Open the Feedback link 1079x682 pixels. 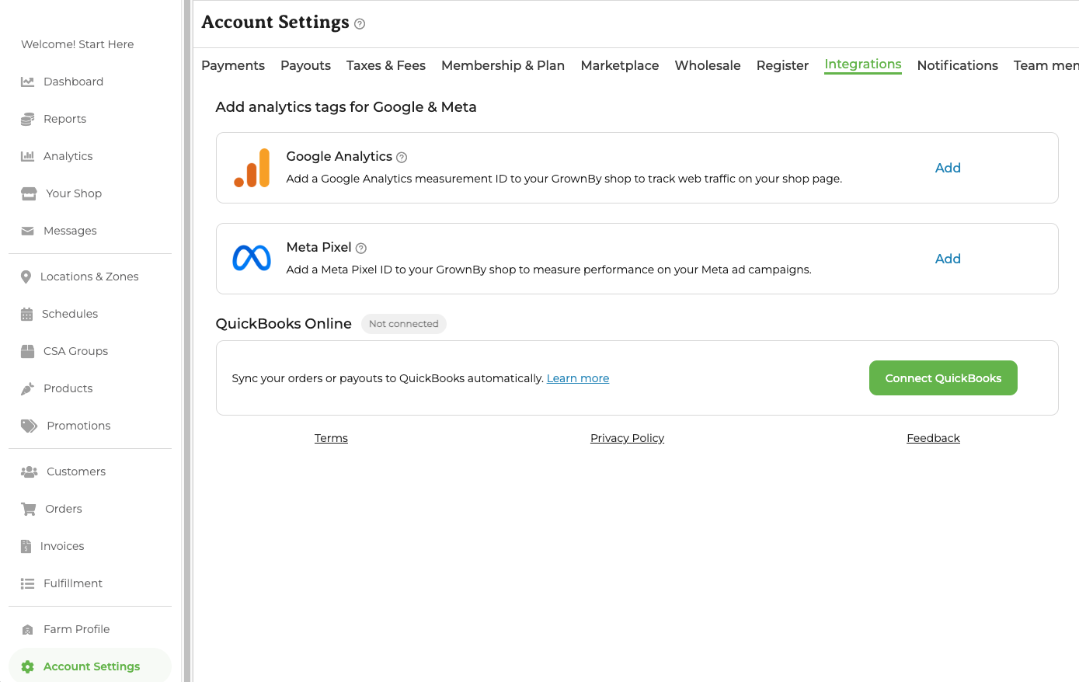(x=933, y=438)
